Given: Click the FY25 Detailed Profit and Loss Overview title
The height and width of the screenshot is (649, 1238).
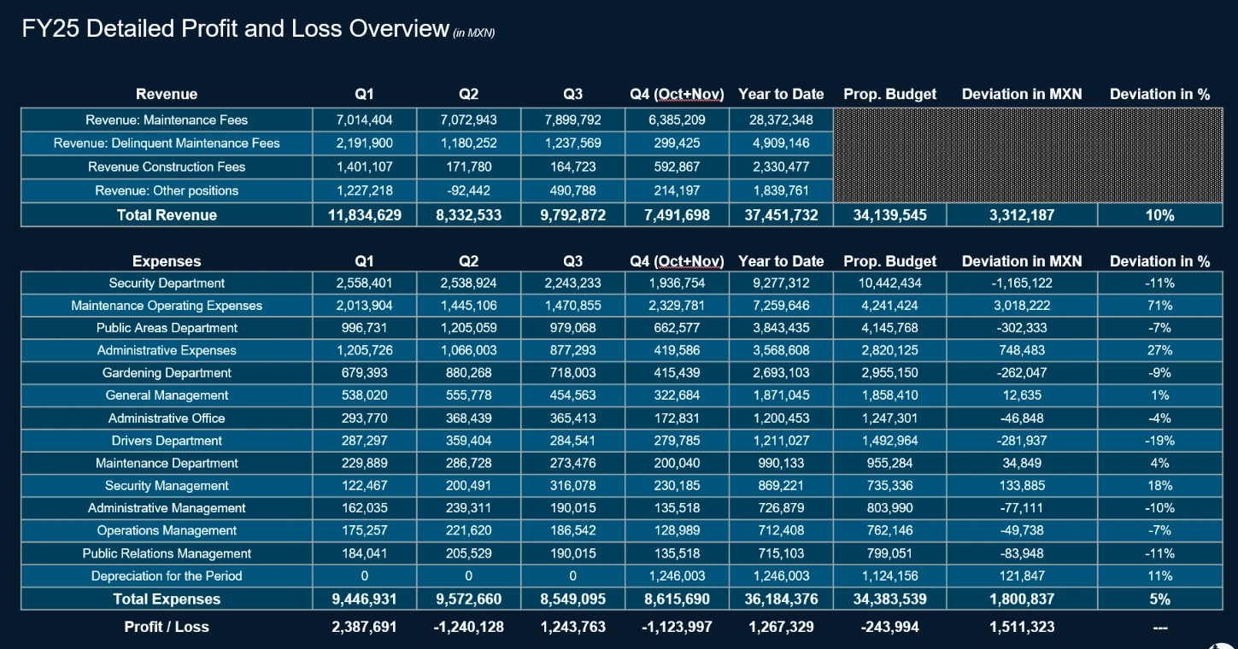Looking at the screenshot, I should pos(235,28).
